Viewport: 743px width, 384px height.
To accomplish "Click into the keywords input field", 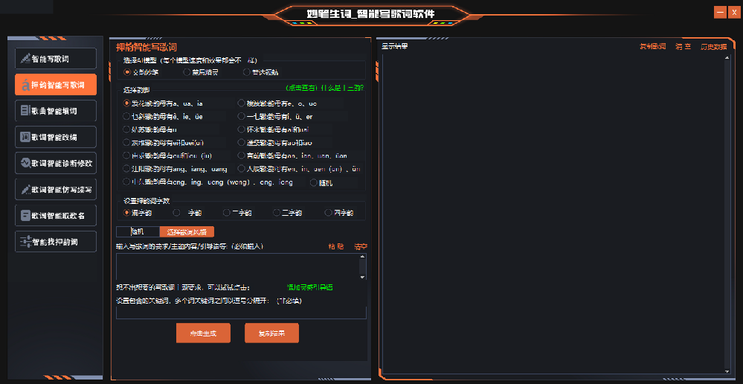I will pos(241,313).
